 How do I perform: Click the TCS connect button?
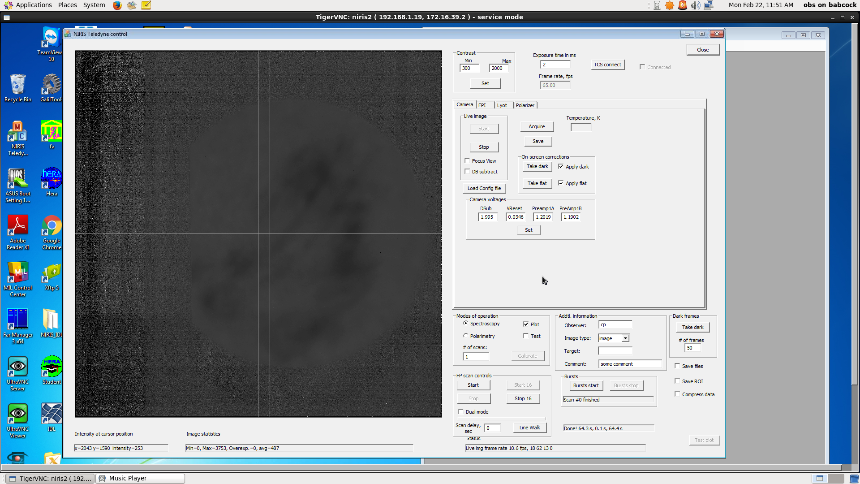pyautogui.click(x=607, y=65)
